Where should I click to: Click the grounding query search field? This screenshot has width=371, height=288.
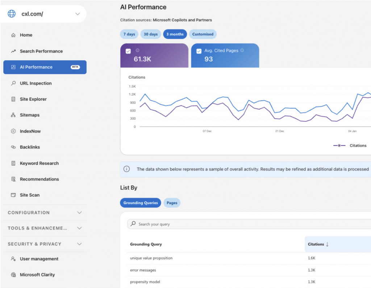[181, 224]
